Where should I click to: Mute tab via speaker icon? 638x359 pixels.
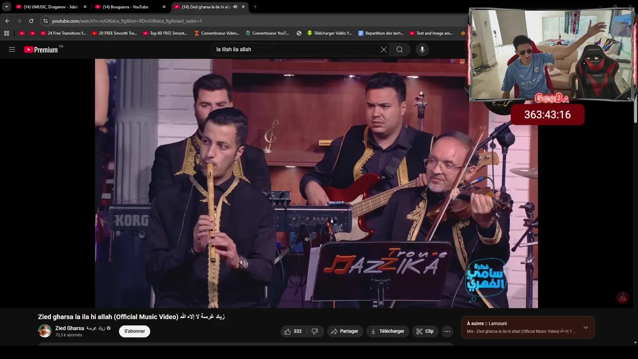coord(235,7)
